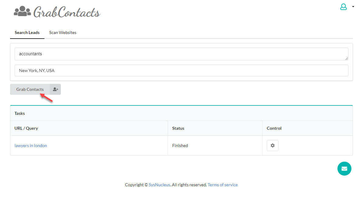Click the Control column header

point(274,128)
